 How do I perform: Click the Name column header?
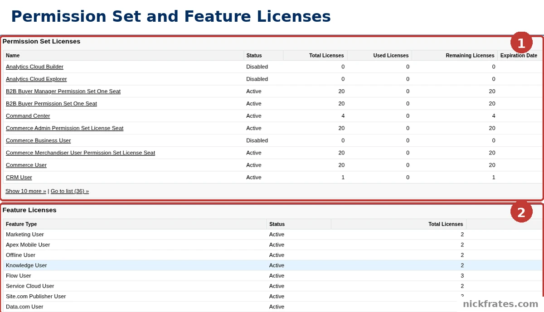click(123, 55)
